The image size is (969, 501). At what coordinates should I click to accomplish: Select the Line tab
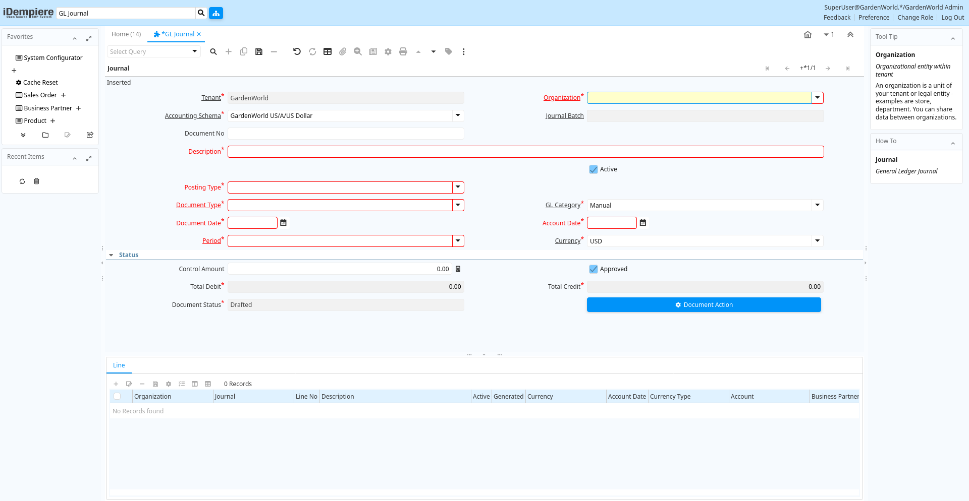119,365
